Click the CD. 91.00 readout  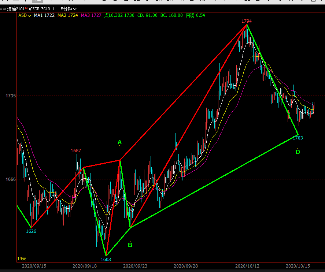pyautogui.click(x=147, y=15)
